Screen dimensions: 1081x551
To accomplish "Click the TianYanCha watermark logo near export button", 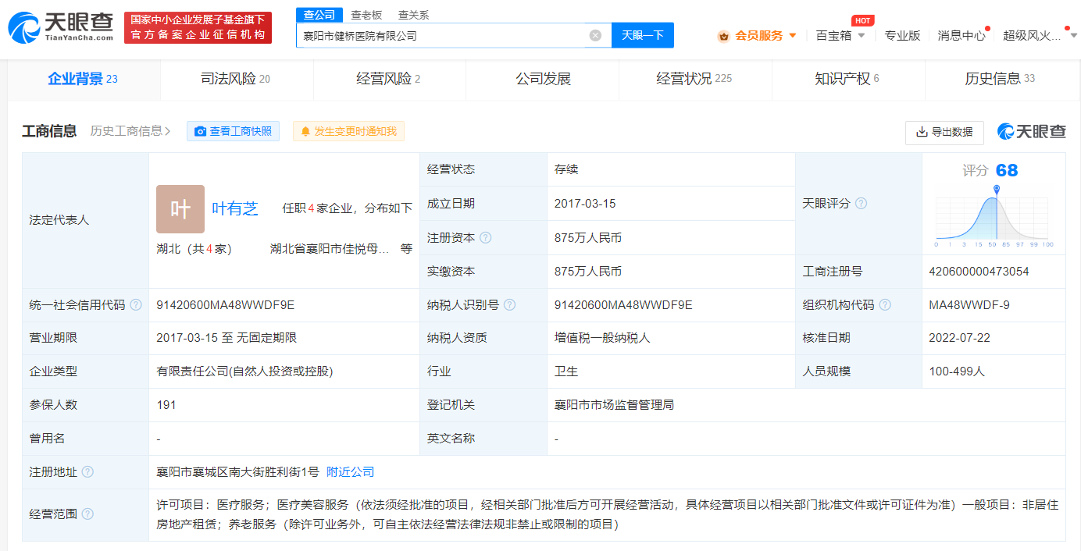I will (1031, 132).
